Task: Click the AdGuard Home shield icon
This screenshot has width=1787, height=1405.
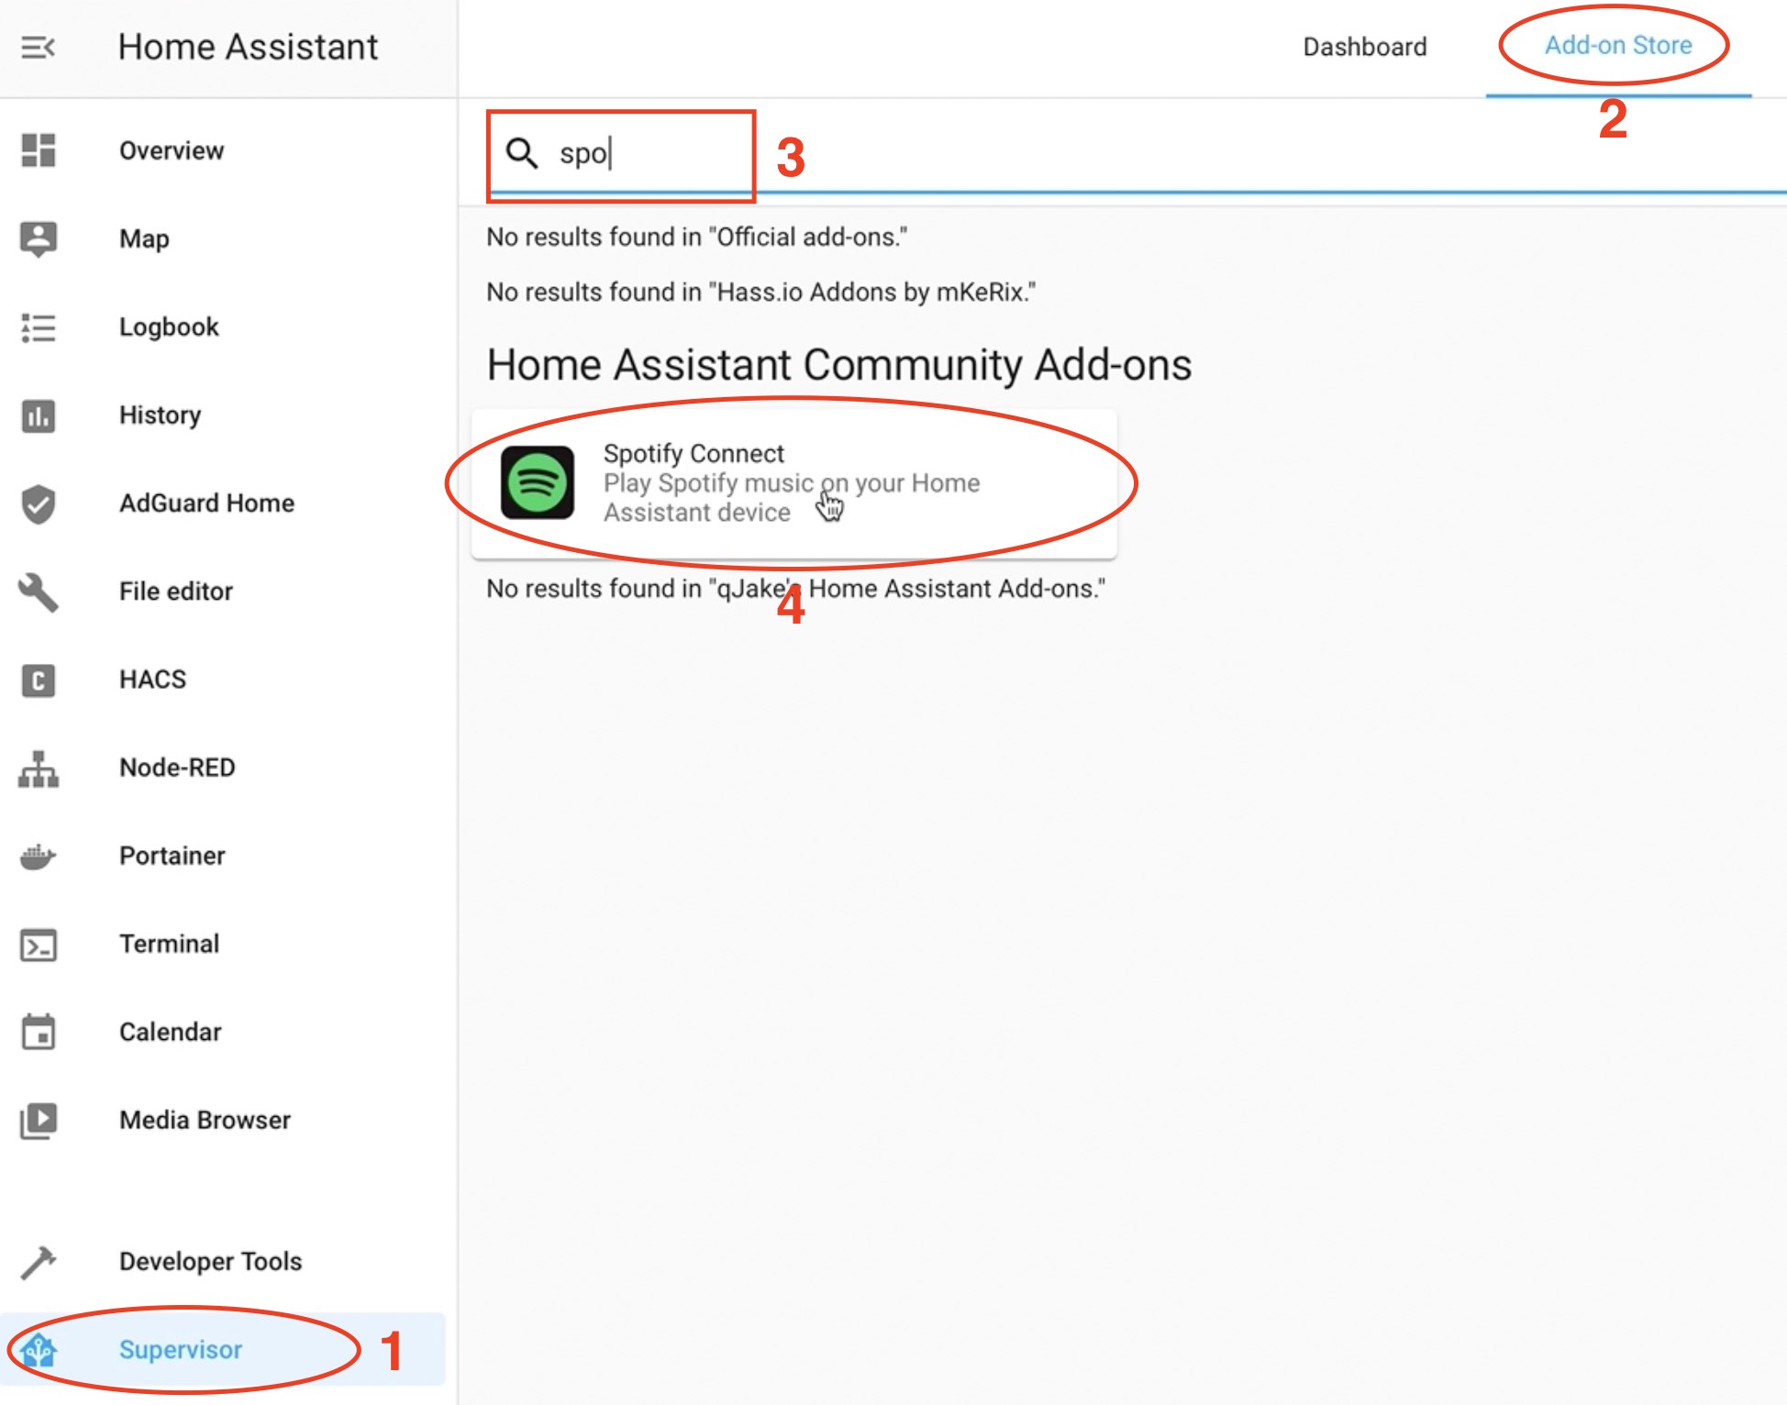Action: pyautogui.click(x=39, y=503)
